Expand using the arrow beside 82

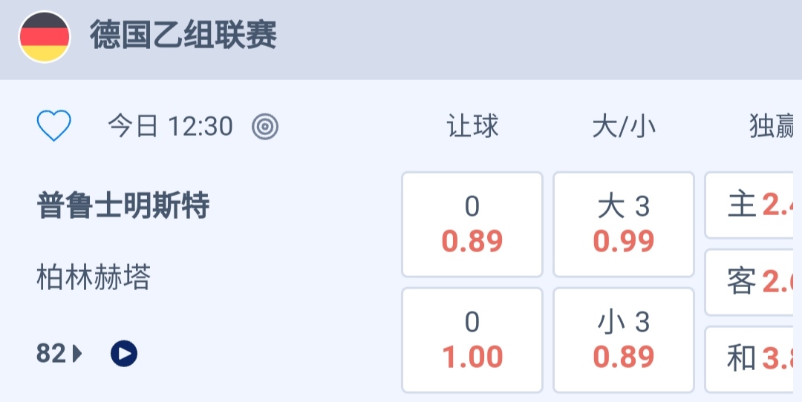pos(77,355)
